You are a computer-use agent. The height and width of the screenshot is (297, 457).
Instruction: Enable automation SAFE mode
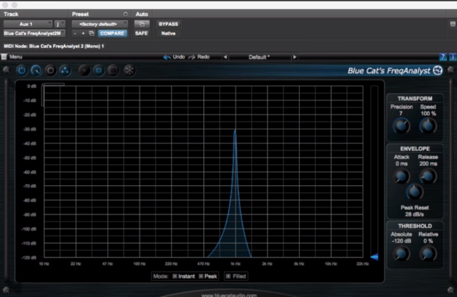141,33
